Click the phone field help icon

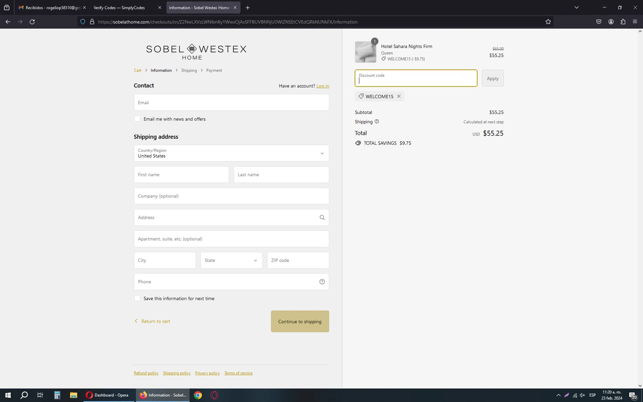point(322,282)
